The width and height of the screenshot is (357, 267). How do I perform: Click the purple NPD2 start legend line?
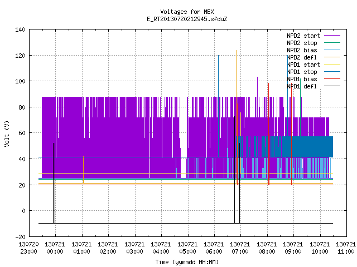[332, 36]
